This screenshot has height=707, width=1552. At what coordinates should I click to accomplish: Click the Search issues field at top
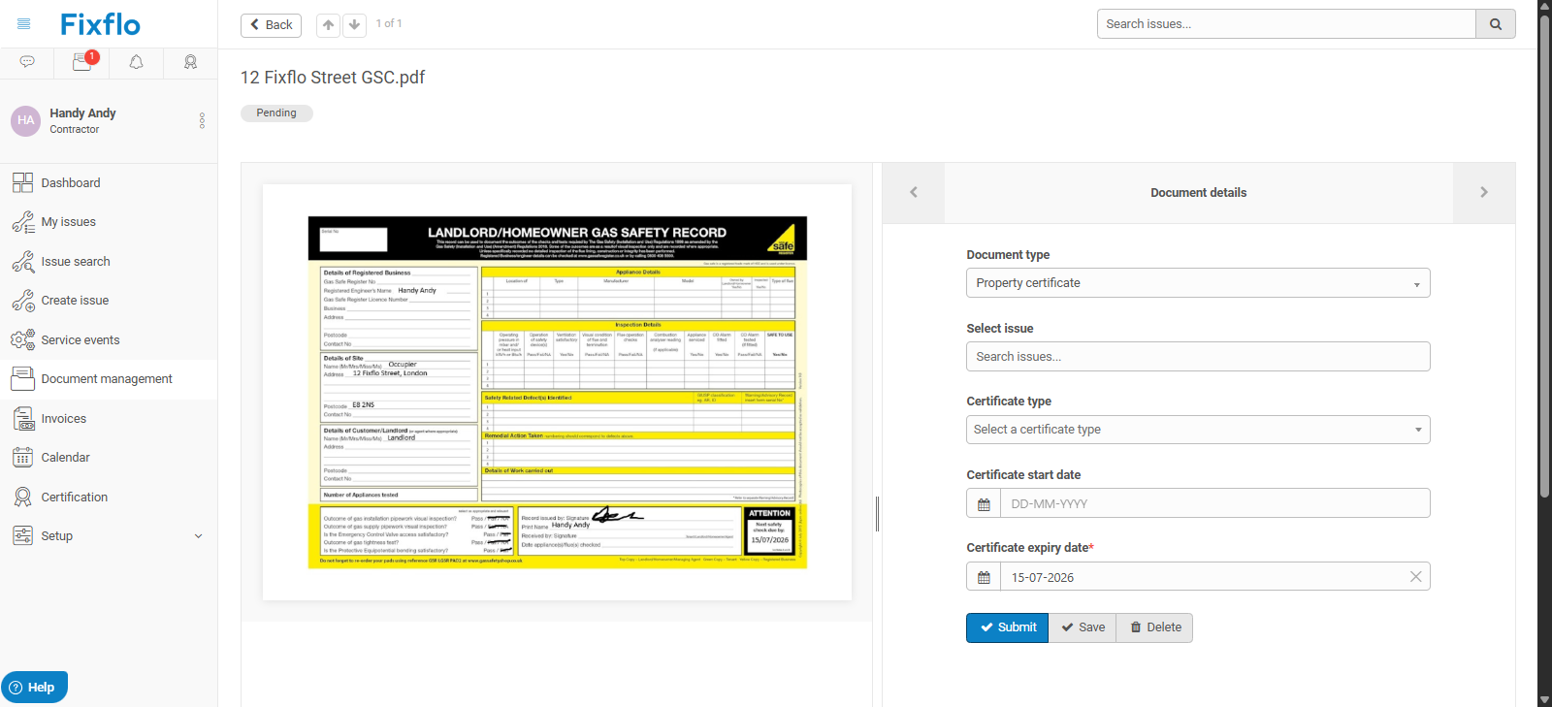1286,24
